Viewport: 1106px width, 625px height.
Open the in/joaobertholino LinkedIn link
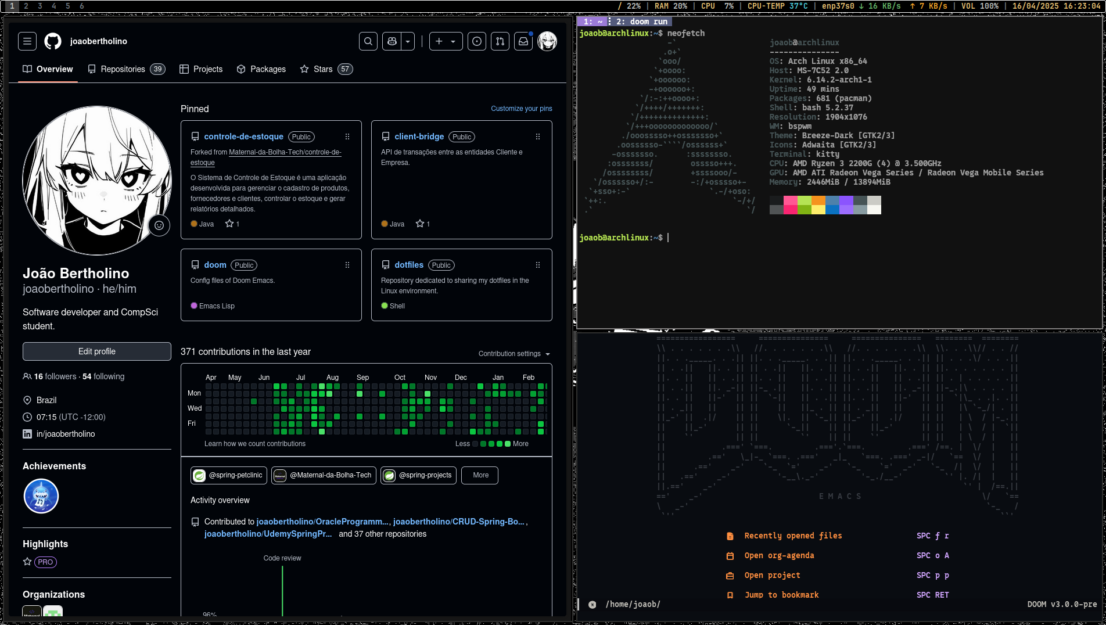66,434
